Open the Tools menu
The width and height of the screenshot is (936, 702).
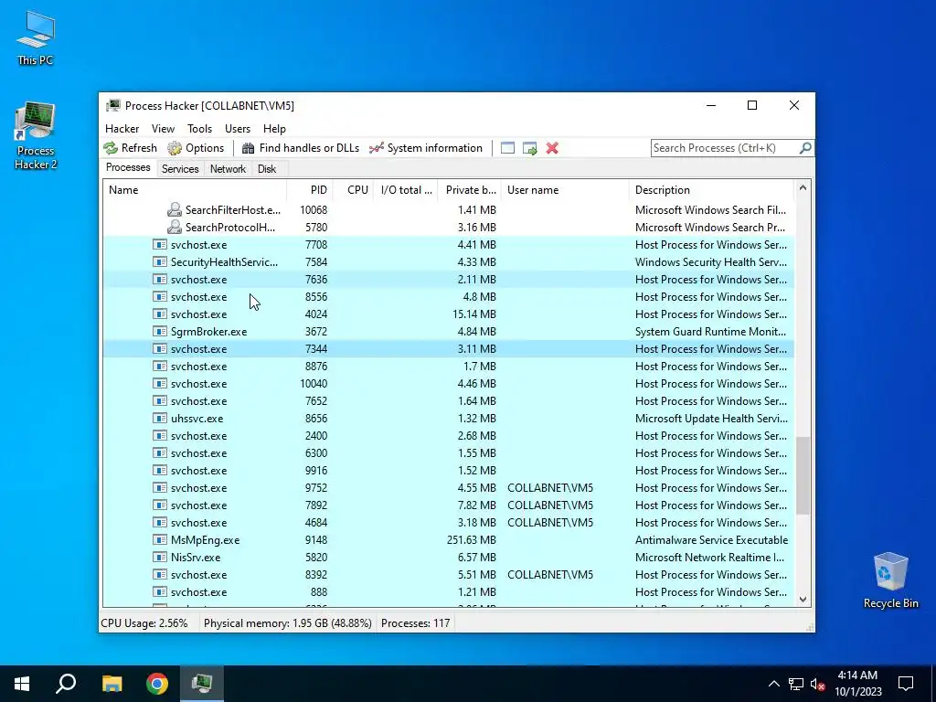(x=199, y=128)
